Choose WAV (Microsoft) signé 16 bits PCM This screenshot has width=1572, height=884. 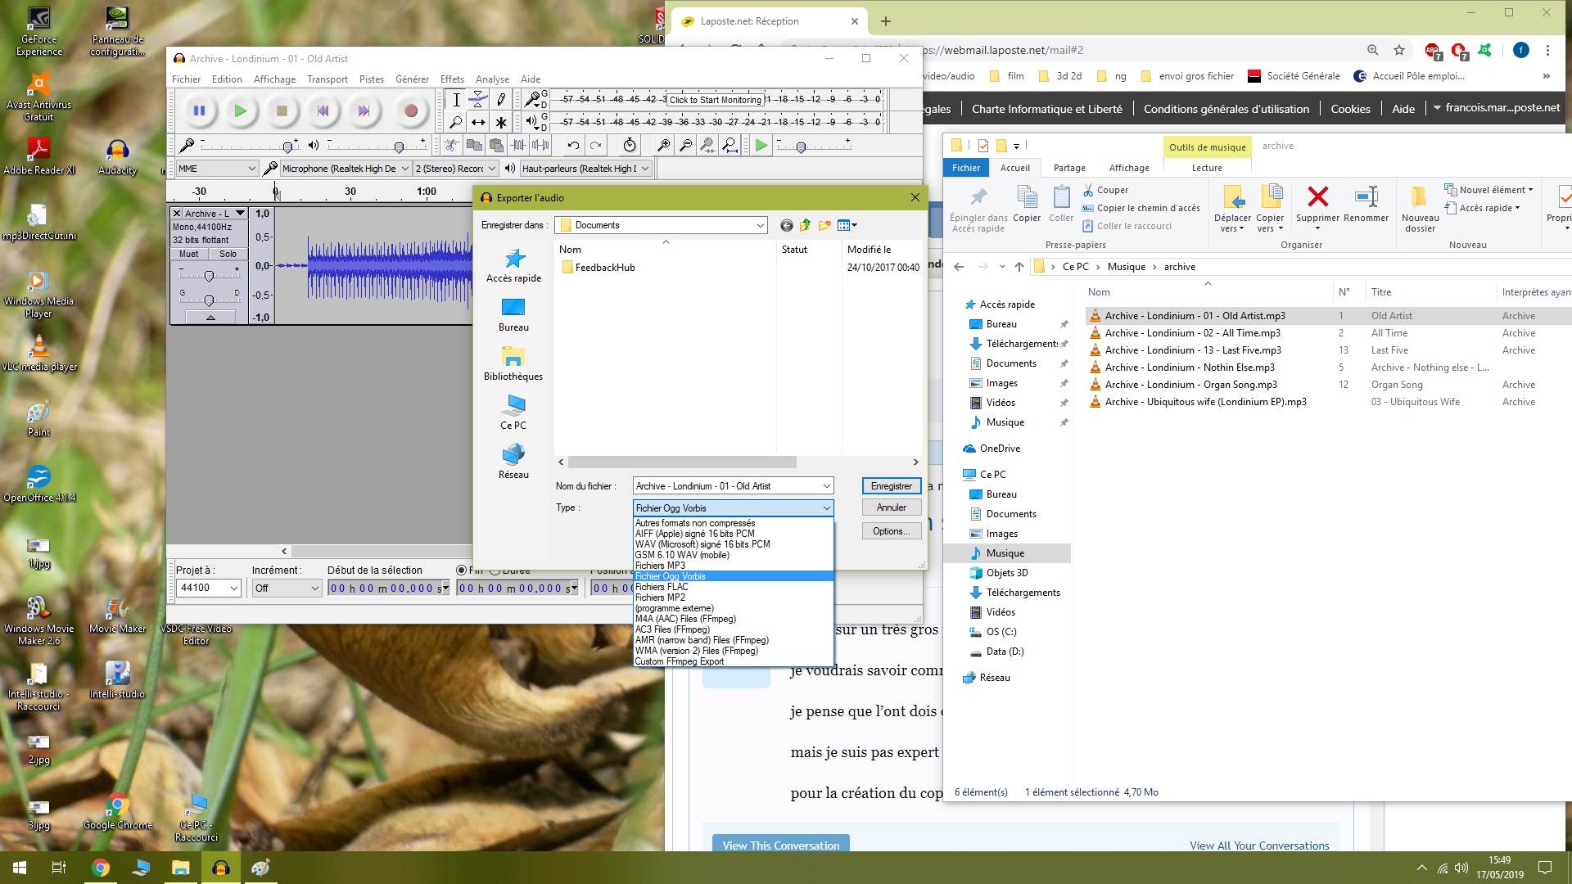[702, 544]
